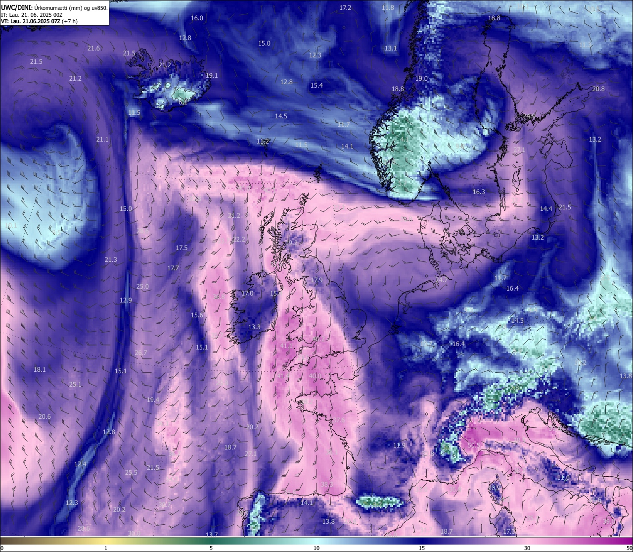Click the 19.4 value on the map
This screenshot has height=552, width=633.
(x=153, y=400)
